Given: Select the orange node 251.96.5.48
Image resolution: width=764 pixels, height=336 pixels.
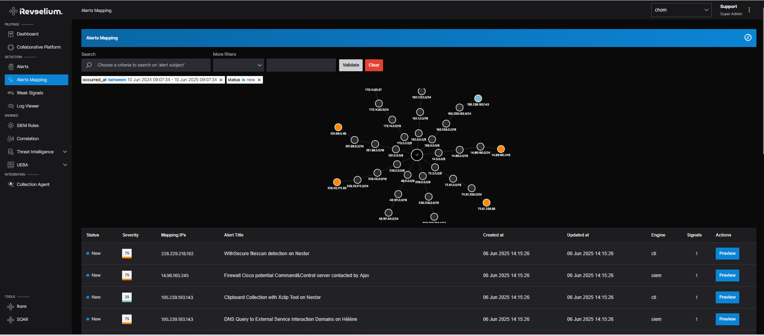Looking at the screenshot, I should (x=338, y=127).
